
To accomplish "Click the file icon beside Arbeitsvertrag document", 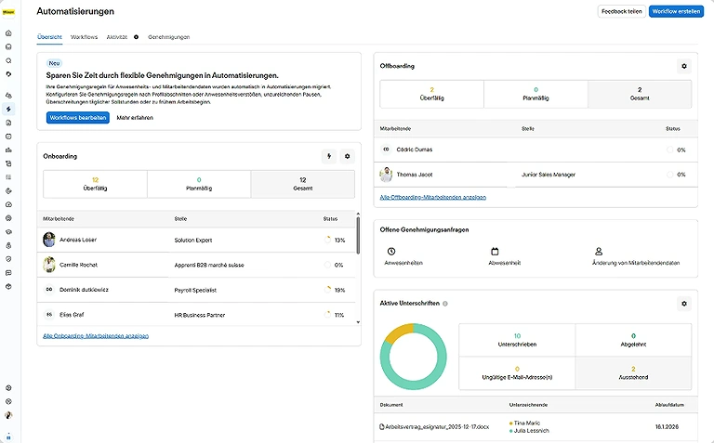I will [381, 426].
